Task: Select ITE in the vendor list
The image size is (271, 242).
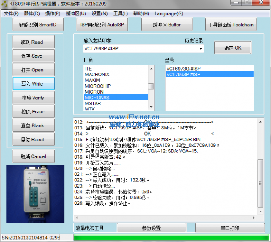Action: pyautogui.click(x=116, y=69)
